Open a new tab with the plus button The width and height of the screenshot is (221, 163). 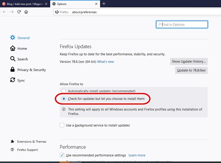click(x=104, y=4)
